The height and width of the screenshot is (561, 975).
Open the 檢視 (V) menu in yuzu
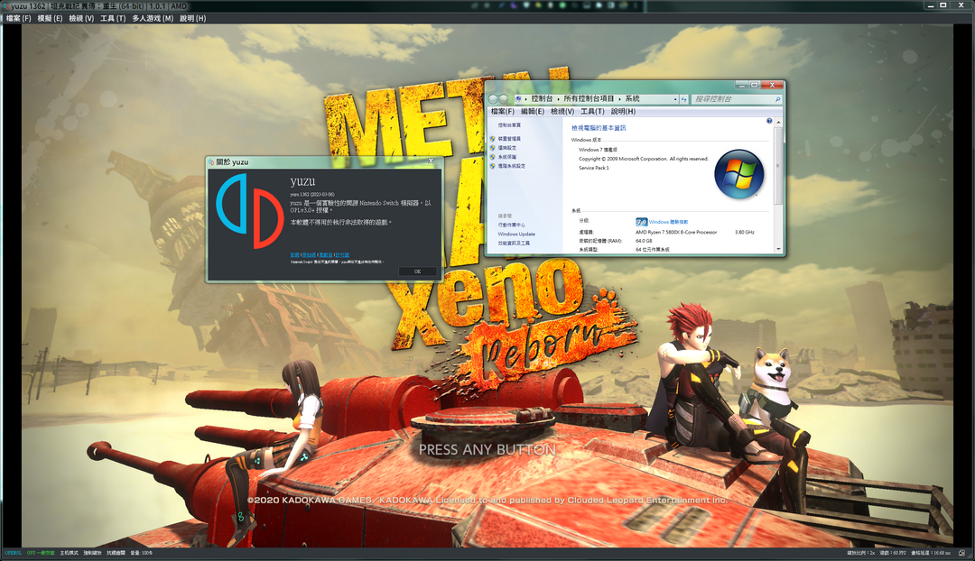pyautogui.click(x=81, y=19)
